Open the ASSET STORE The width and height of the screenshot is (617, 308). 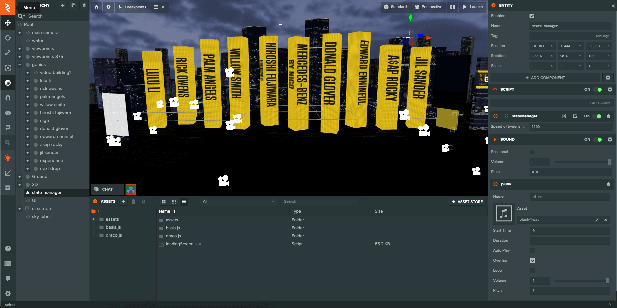tap(467, 202)
